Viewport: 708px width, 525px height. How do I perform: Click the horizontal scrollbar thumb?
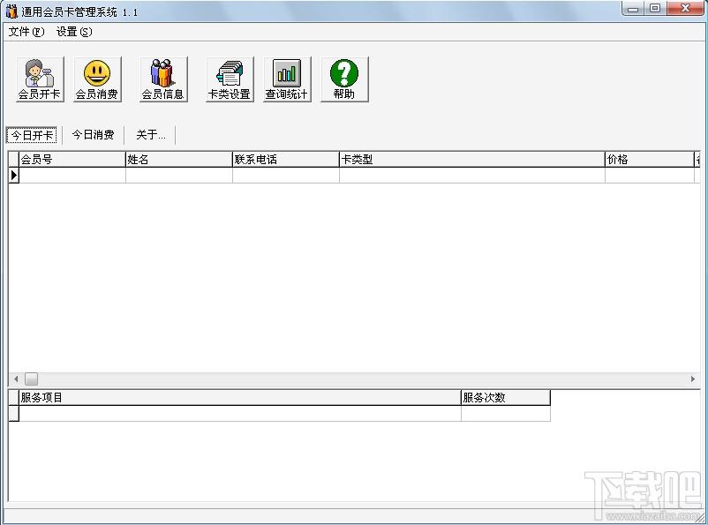coord(31,379)
